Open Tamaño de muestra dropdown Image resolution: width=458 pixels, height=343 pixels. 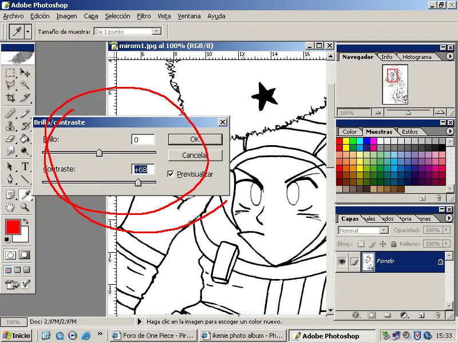156,31
